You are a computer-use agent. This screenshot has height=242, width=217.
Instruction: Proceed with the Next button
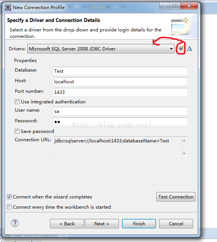click(x=102, y=224)
